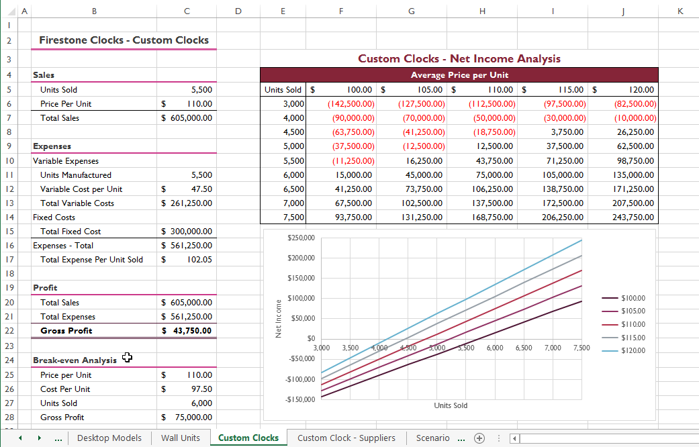Switch to the Desktop Models sheet
Screen dimensions: 699x447
[x=109, y=438]
